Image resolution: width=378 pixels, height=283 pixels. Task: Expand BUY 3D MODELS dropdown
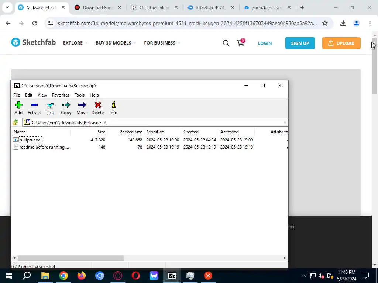click(x=116, y=43)
